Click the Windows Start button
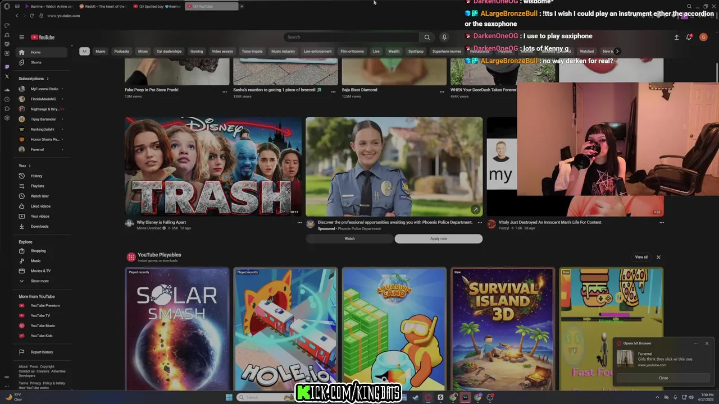This screenshot has height=404, width=719. (x=229, y=397)
